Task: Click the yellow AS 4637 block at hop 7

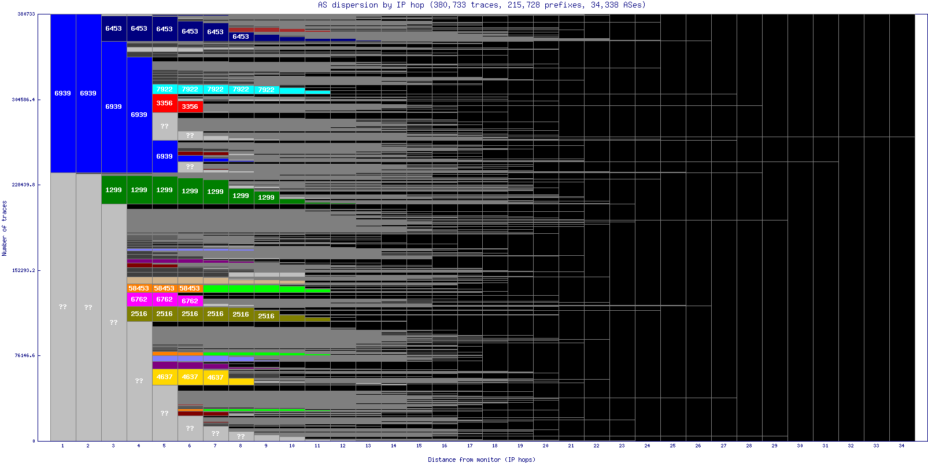Action: click(x=216, y=377)
